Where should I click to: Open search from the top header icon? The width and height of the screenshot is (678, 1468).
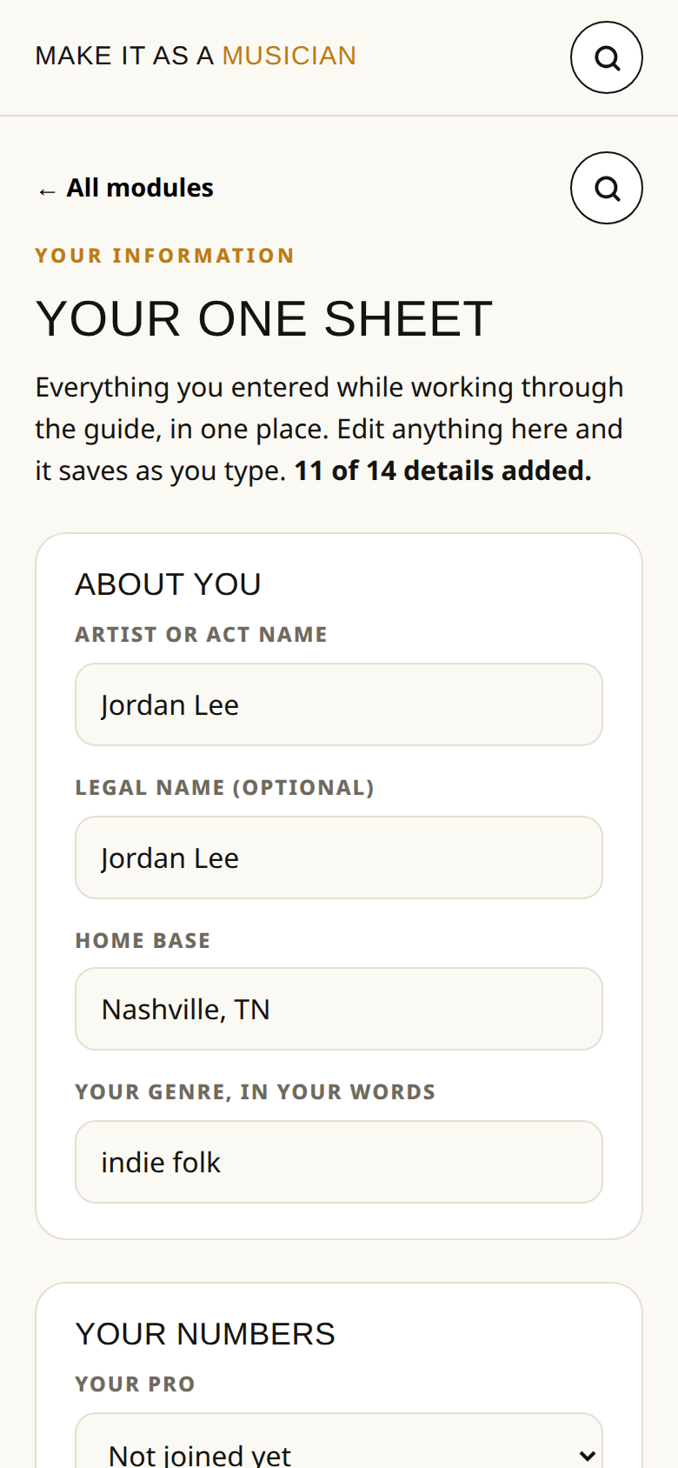pyautogui.click(x=607, y=57)
